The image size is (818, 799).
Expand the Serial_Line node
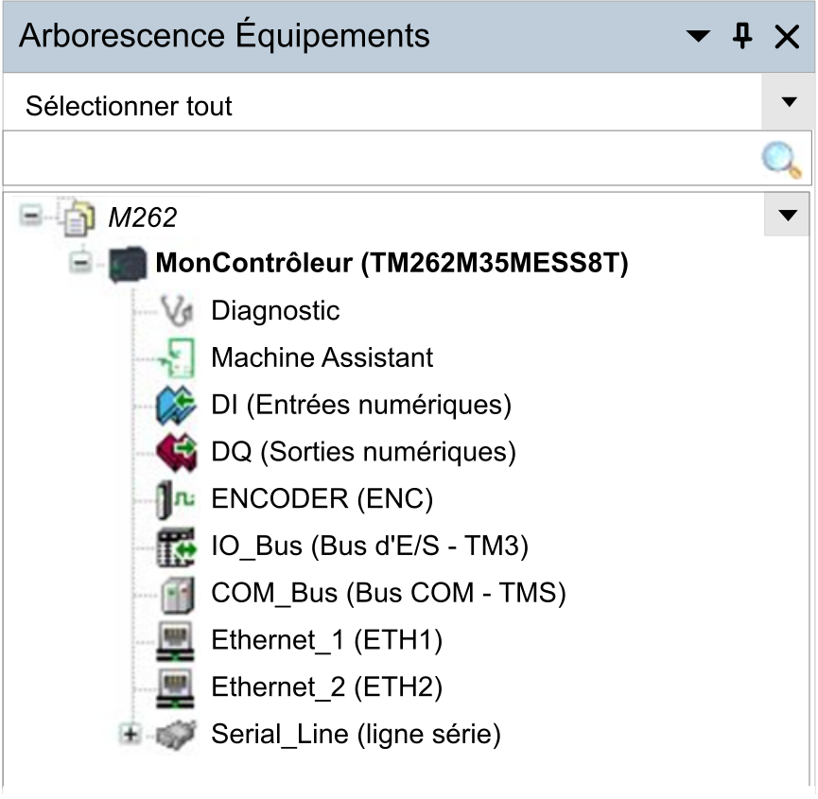pyautogui.click(x=130, y=735)
